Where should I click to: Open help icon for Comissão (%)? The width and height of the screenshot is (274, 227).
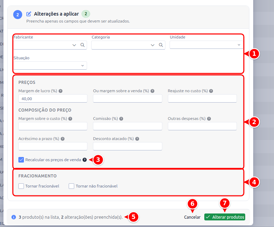pos(121,119)
